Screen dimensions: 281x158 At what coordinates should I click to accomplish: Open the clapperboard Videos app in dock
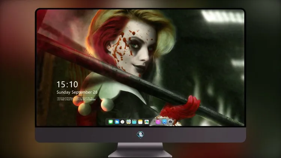tap(134, 122)
